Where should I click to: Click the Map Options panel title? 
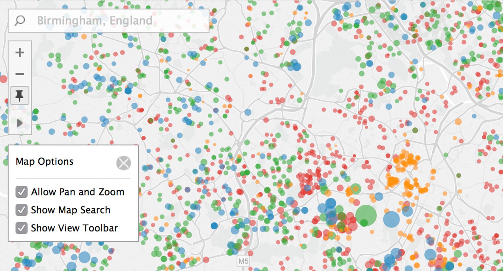point(45,161)
